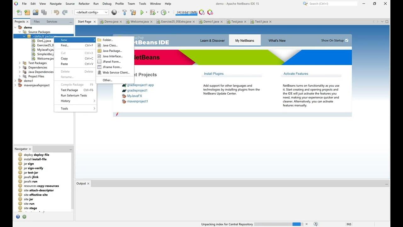Open the Refactor menu
403x227 pixels.
[x=84, y=3]
